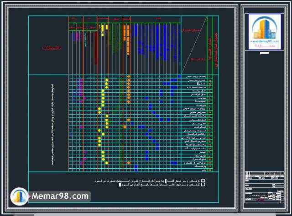This screenshot has height=216, width=292.
Task: Select the topmost yellow circle marker
Action: pos(106,80)
